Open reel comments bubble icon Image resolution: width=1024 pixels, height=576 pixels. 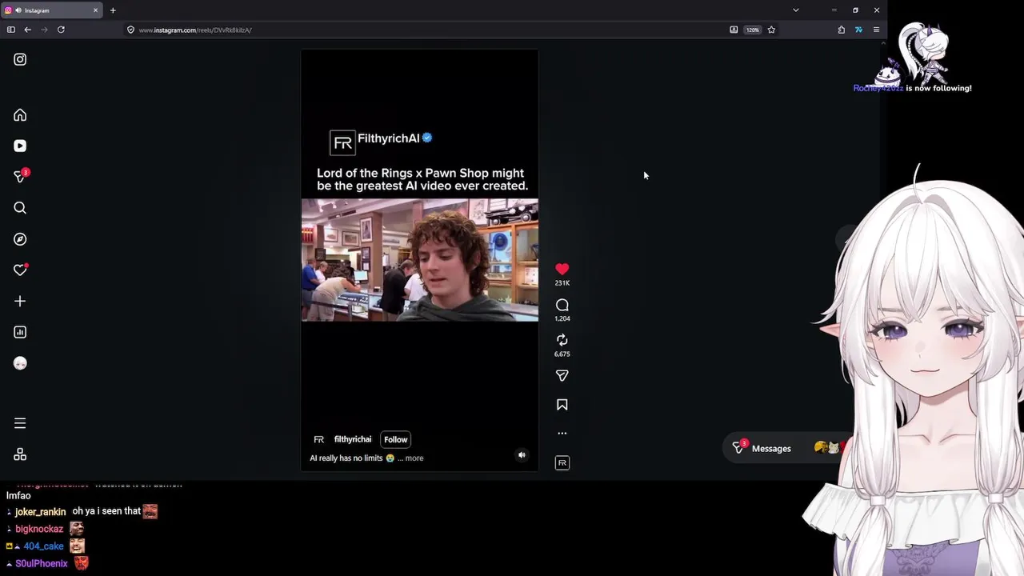point(562,305)
